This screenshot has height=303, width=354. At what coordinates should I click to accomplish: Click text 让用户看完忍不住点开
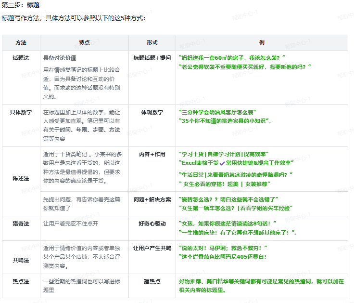pyautogui.click(x=71, y=224)
